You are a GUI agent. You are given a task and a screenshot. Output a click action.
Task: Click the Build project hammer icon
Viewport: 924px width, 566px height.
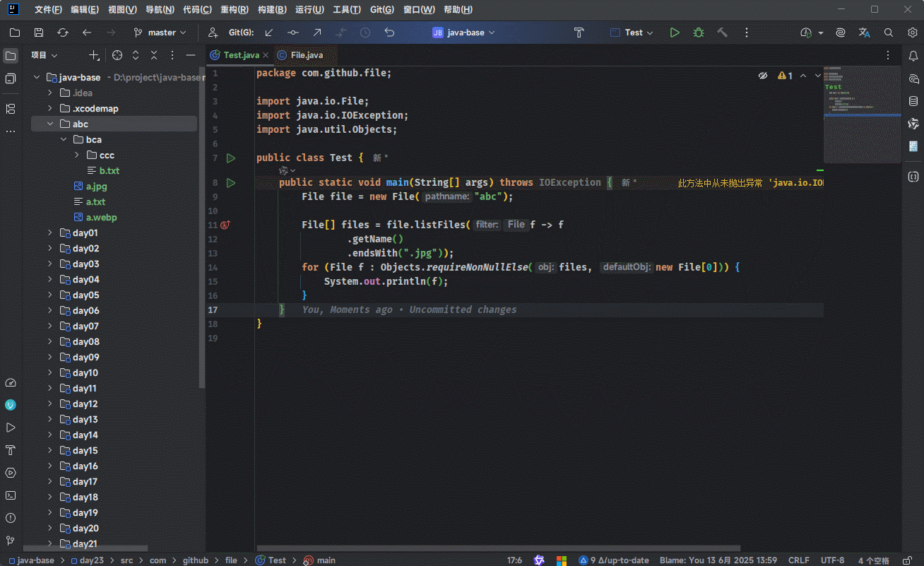[x=722, y=33]
